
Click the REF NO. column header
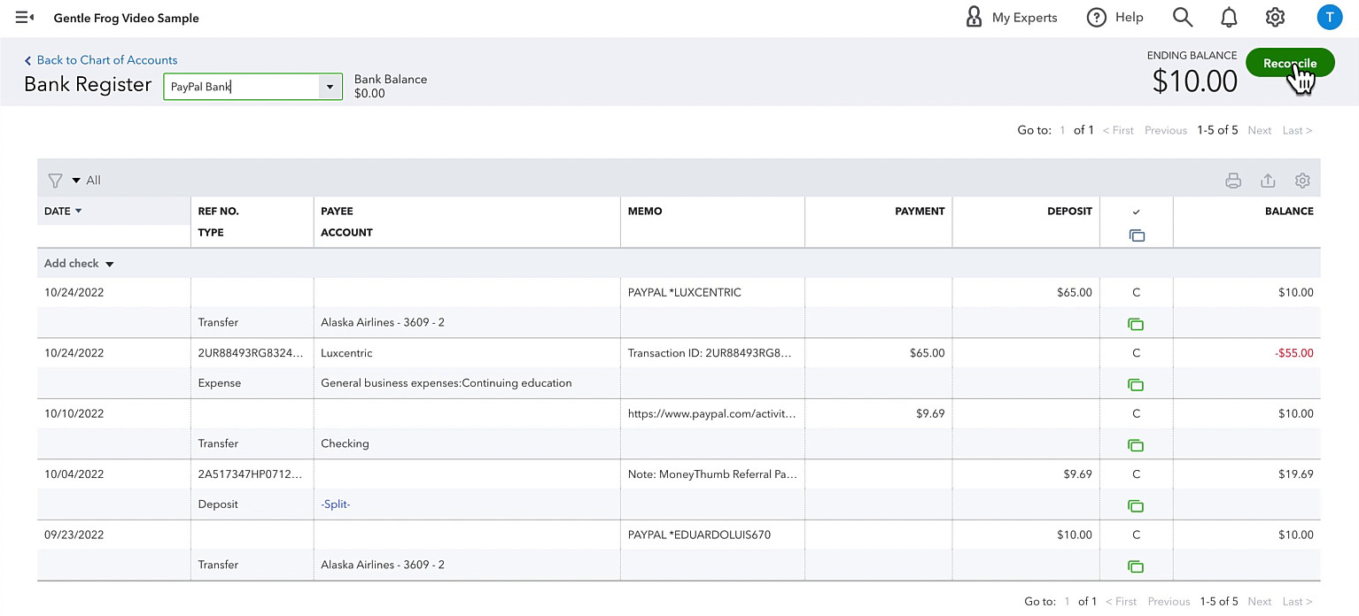point(219,212)
